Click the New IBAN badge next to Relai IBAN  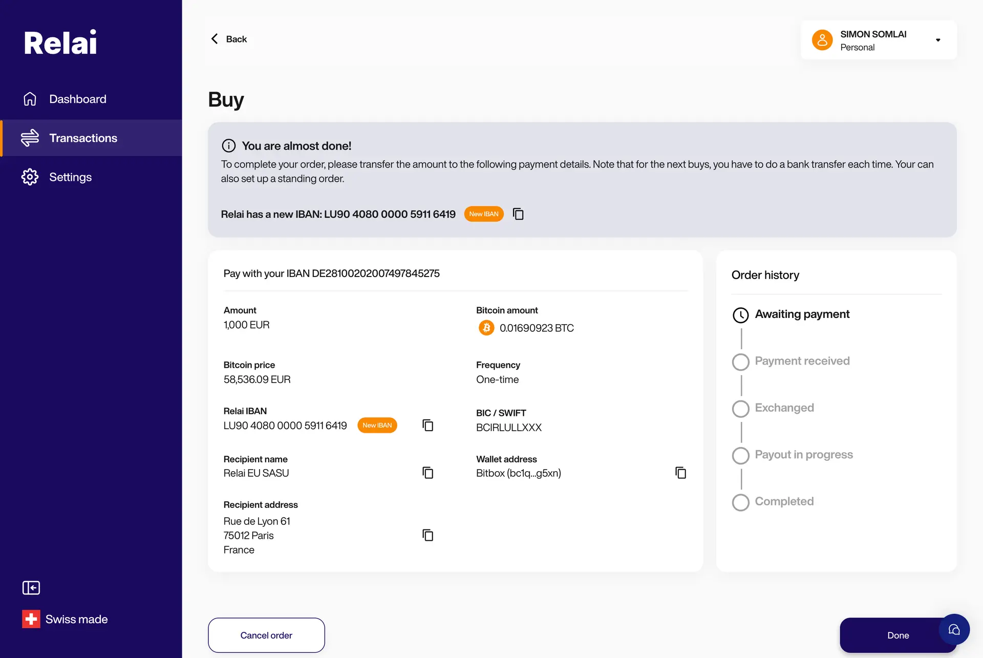tap(377, 425)
